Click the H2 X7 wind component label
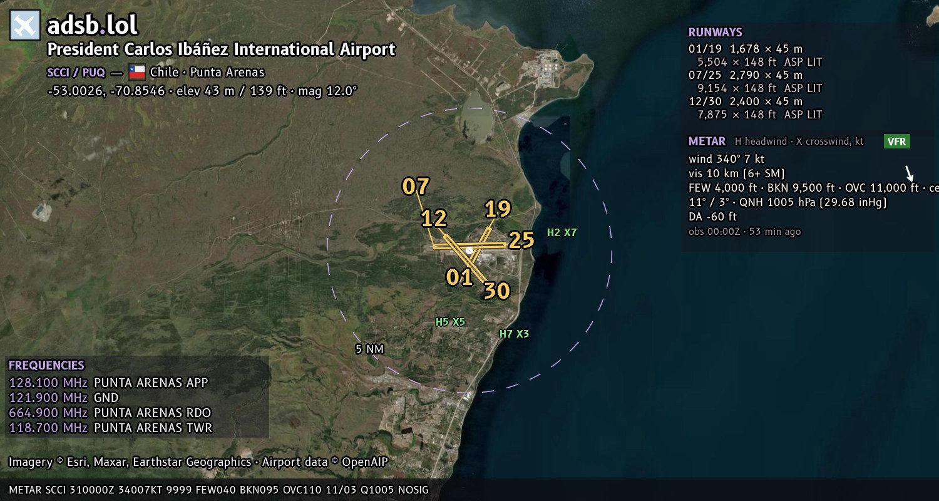This screenshot has height=501, width=939. [562, 232]
